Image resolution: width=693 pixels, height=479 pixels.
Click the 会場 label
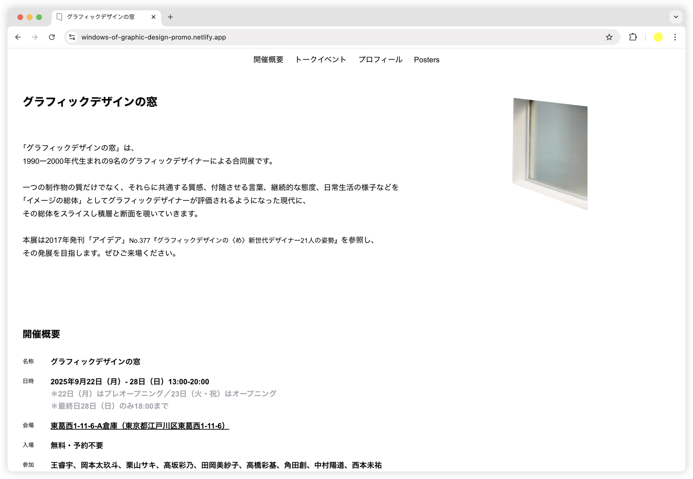pos(28,425)
